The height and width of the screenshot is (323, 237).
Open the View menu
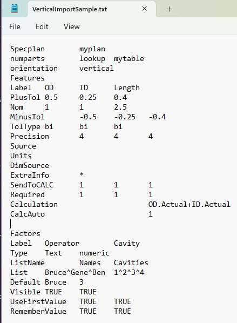(71, 27)
